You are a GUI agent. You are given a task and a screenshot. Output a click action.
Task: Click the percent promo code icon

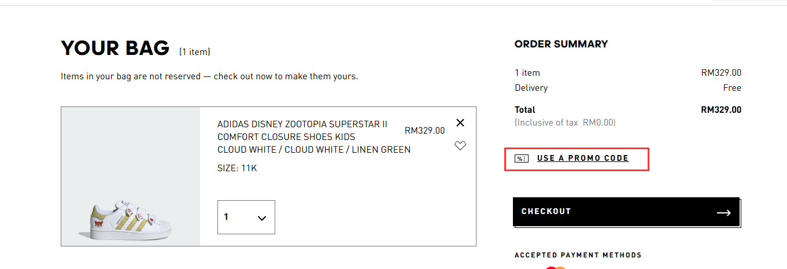522,159
